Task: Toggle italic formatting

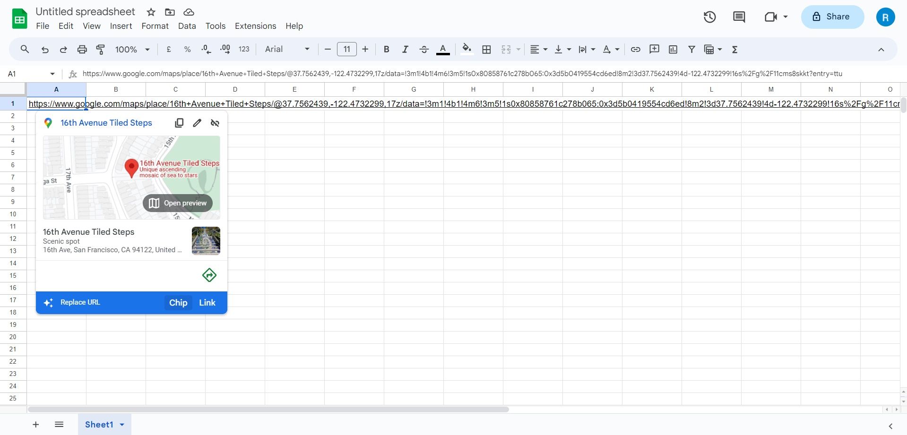Action: 405,49
